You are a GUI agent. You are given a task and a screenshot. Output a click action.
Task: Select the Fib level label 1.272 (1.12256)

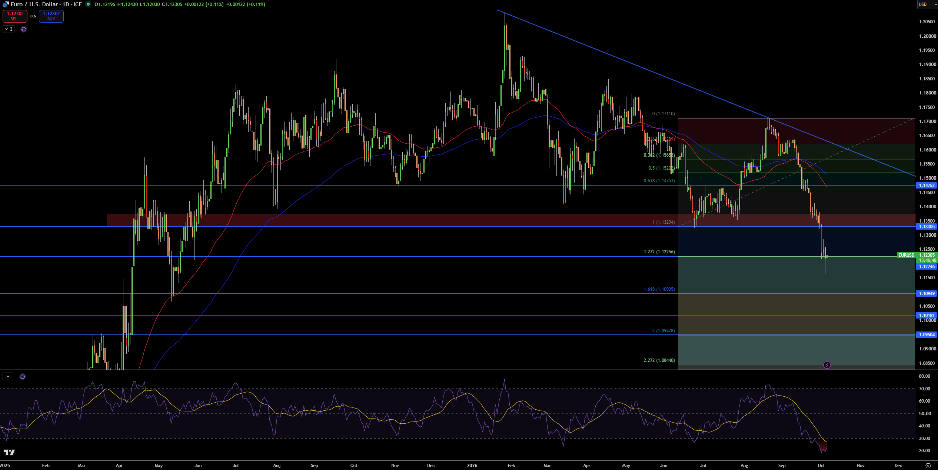point(659,252)
